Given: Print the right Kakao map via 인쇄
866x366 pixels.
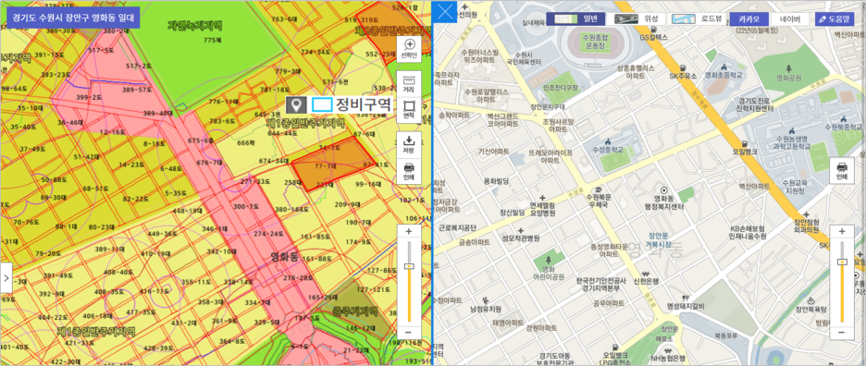Looking at the screenshot, I should click(842, 170).
